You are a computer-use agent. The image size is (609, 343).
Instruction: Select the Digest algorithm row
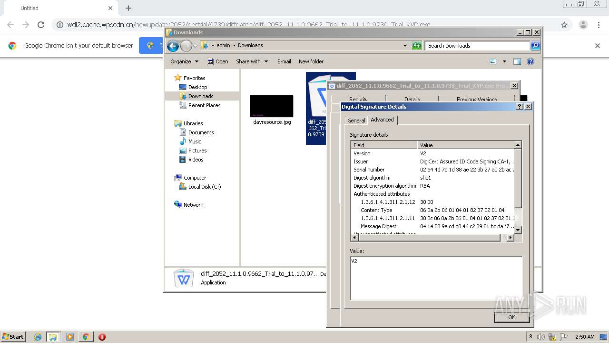tap(433, 178)
